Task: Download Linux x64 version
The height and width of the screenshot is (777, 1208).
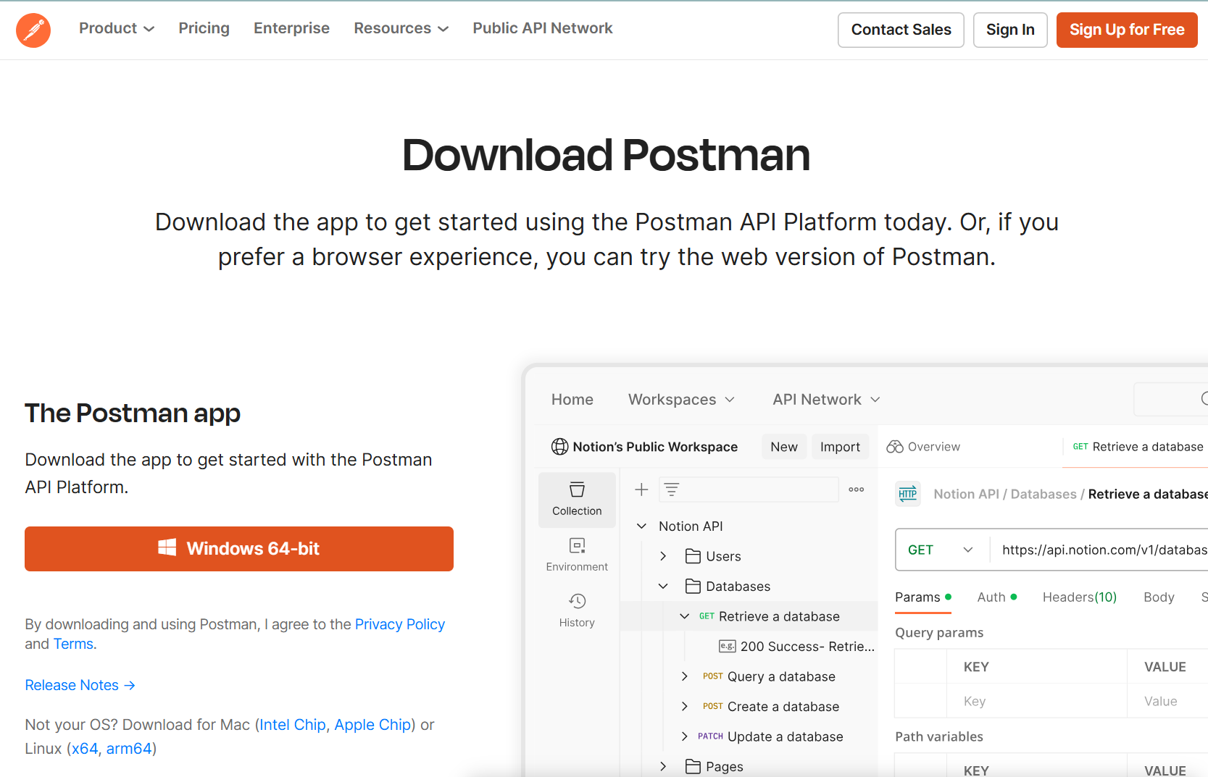Action: pos(85,749)
